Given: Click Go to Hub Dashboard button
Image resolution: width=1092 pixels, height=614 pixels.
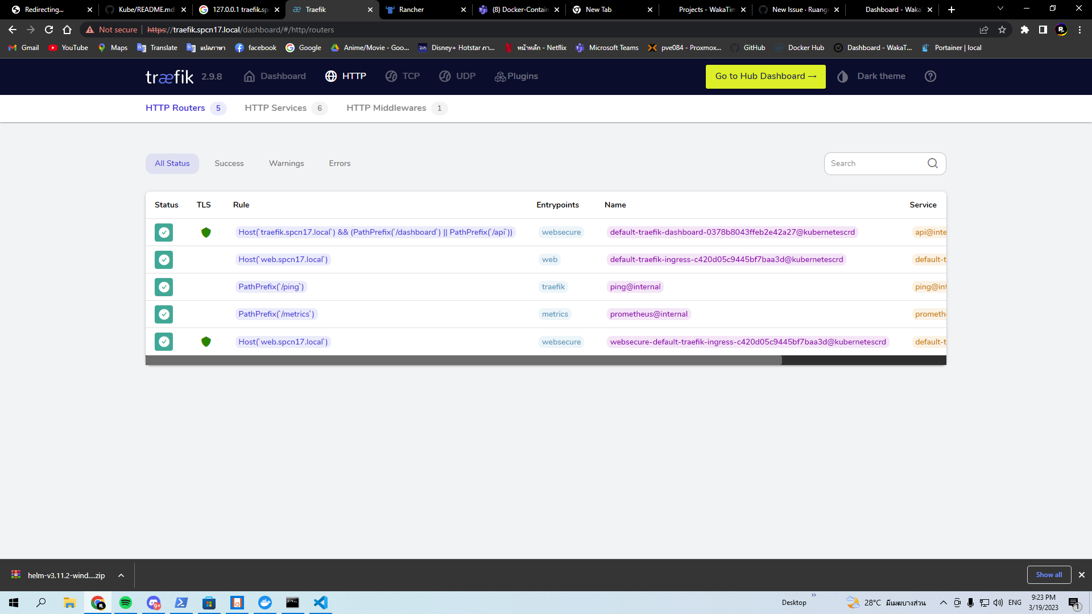Looking at the screenshot, I should (x=766, y=76).
